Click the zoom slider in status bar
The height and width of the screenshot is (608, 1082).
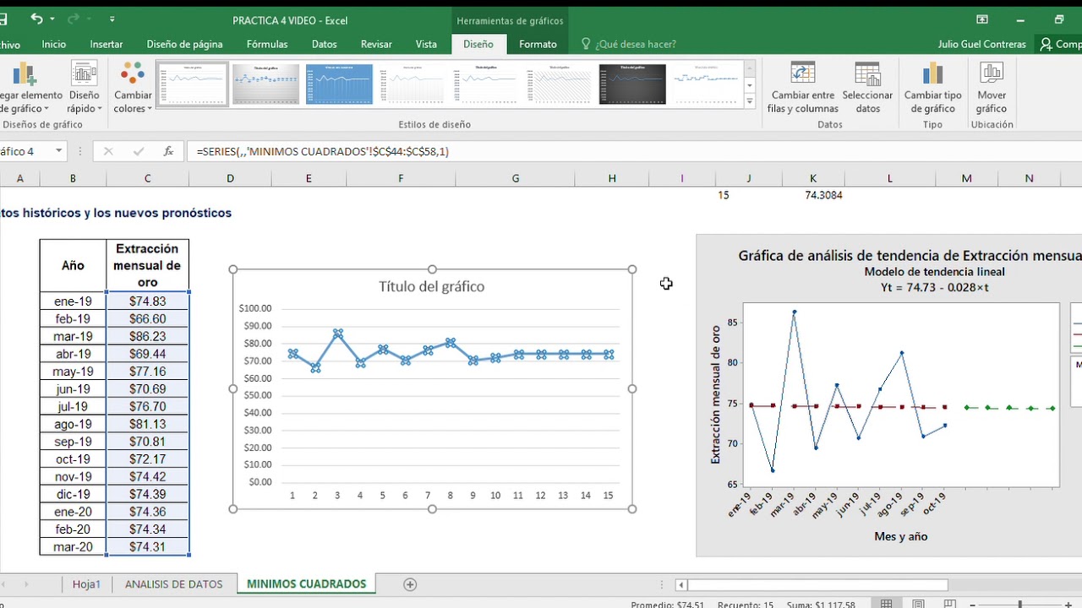tap(1020, 605)
